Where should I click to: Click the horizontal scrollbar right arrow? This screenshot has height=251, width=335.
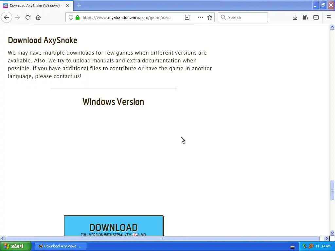(x=326, y=238)
